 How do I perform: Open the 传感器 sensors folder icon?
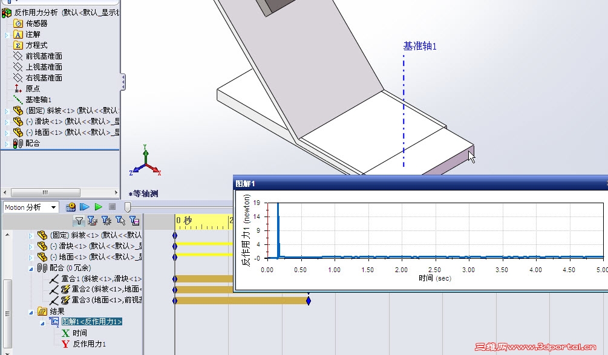coord(18,24)
